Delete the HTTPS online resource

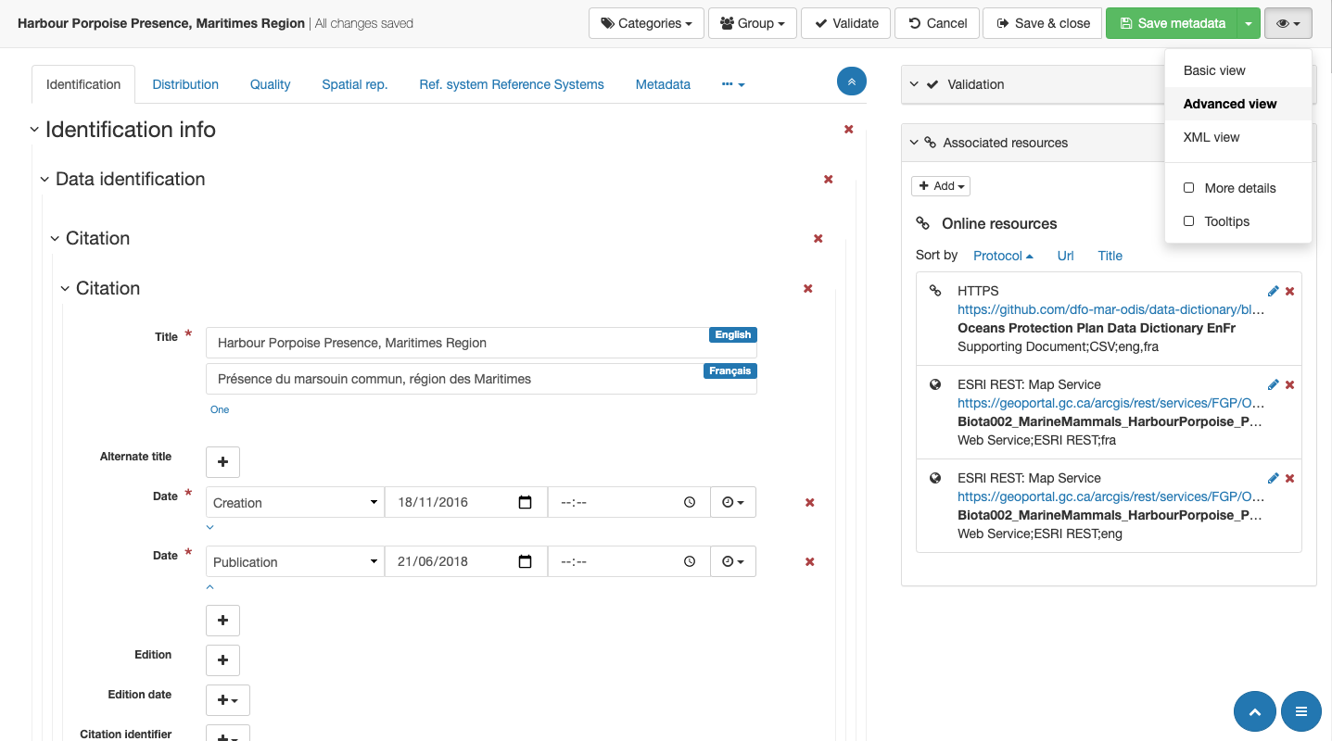click(1289, 291)
